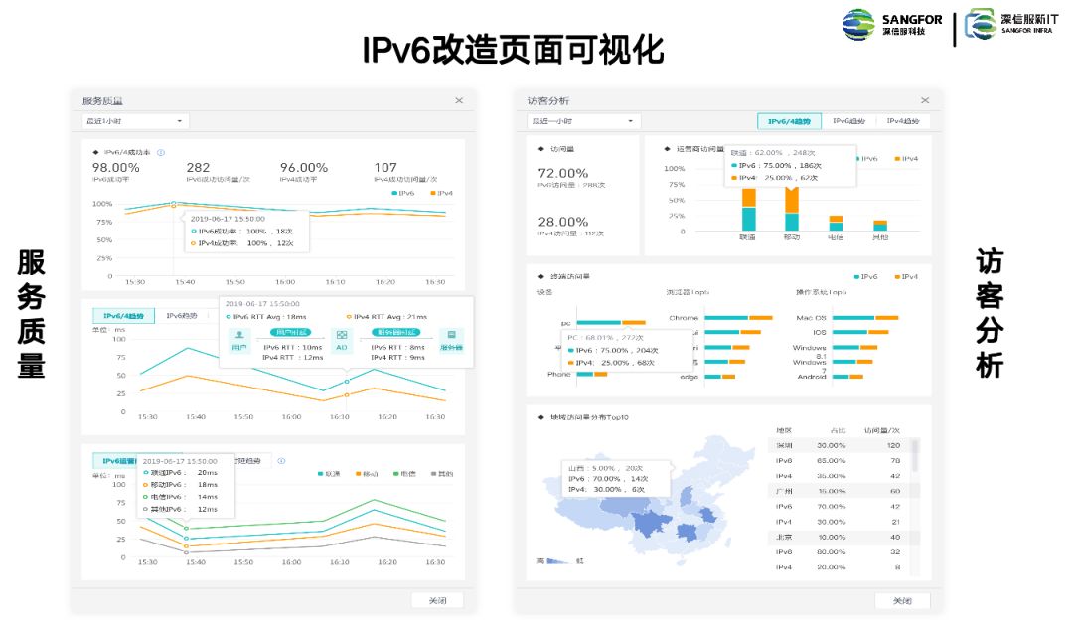The height and width of the screenshot is (622, 1073).
Task: Click the 关闭 button in the 服务质量 panel
Action: 437,600
